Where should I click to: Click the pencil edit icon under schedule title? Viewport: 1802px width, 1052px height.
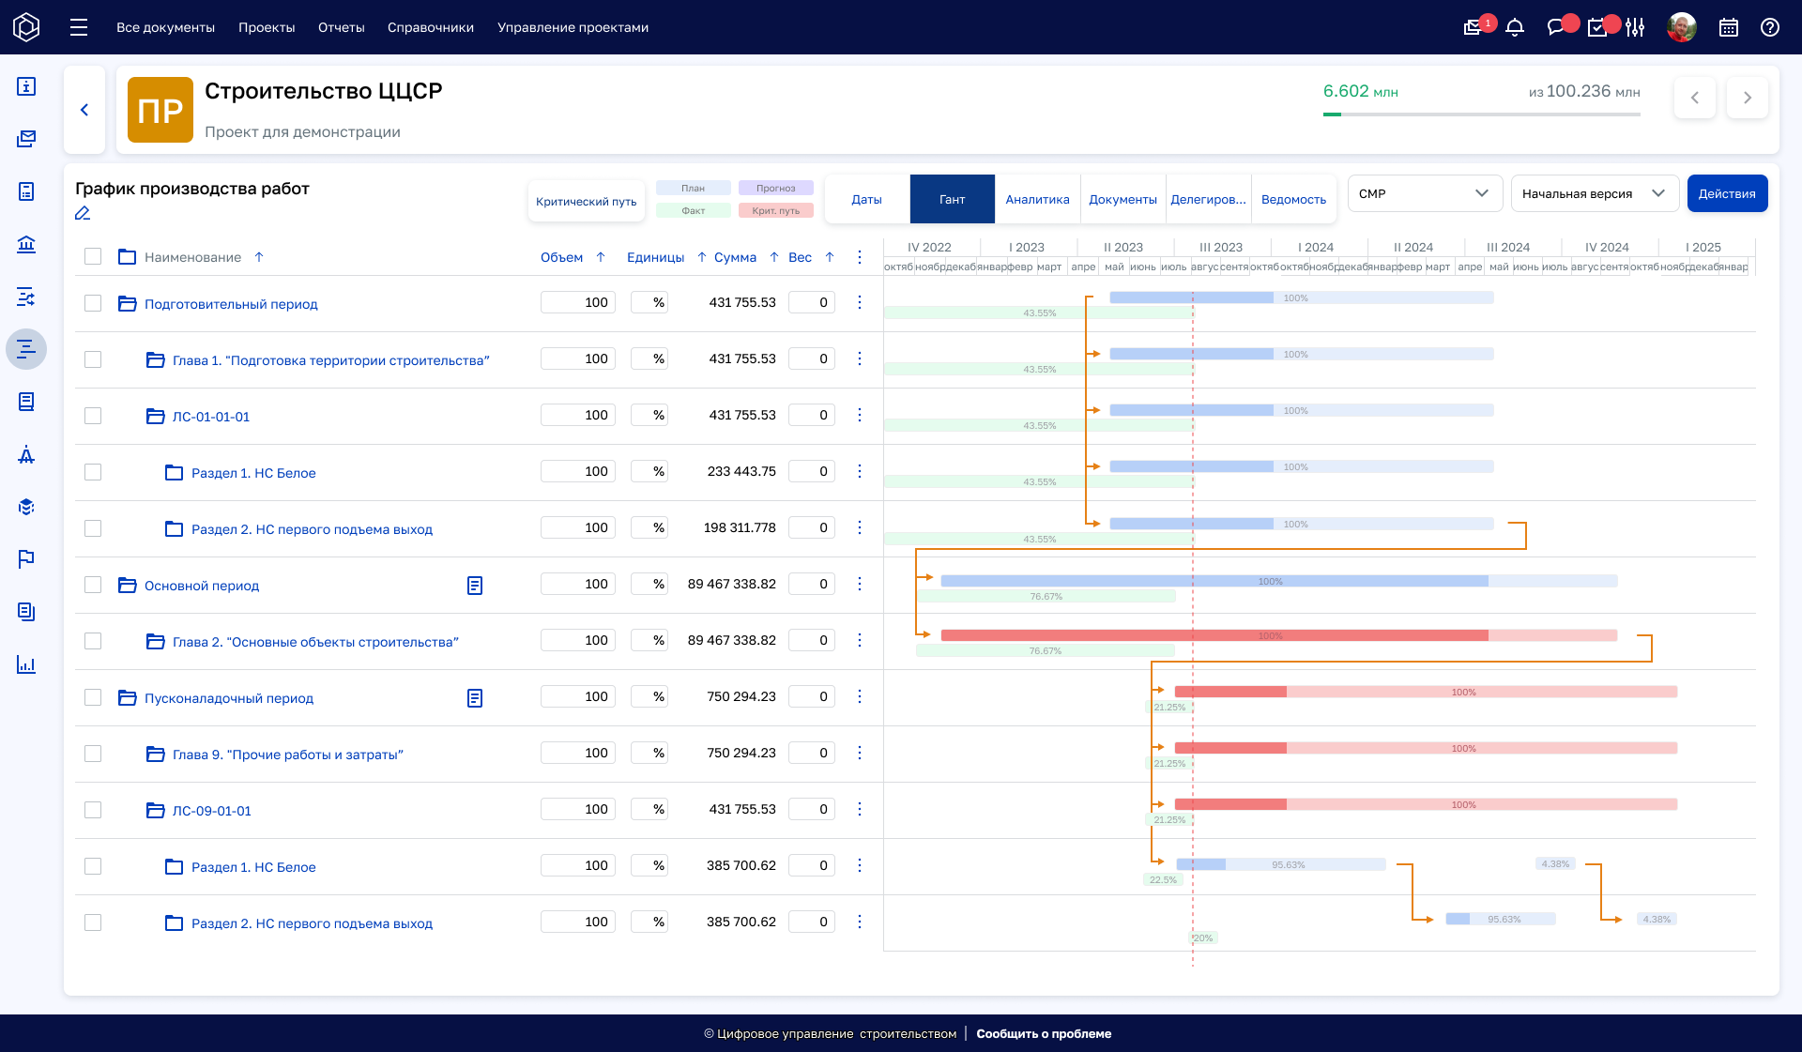[83, 214]
